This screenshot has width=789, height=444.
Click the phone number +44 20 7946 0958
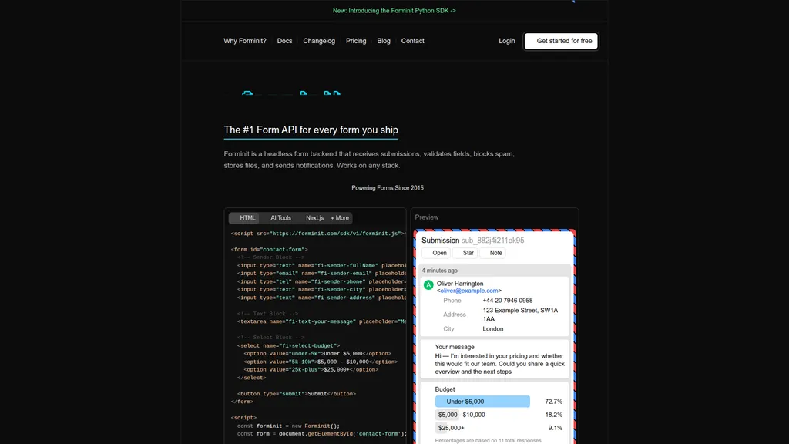point(507,301)
